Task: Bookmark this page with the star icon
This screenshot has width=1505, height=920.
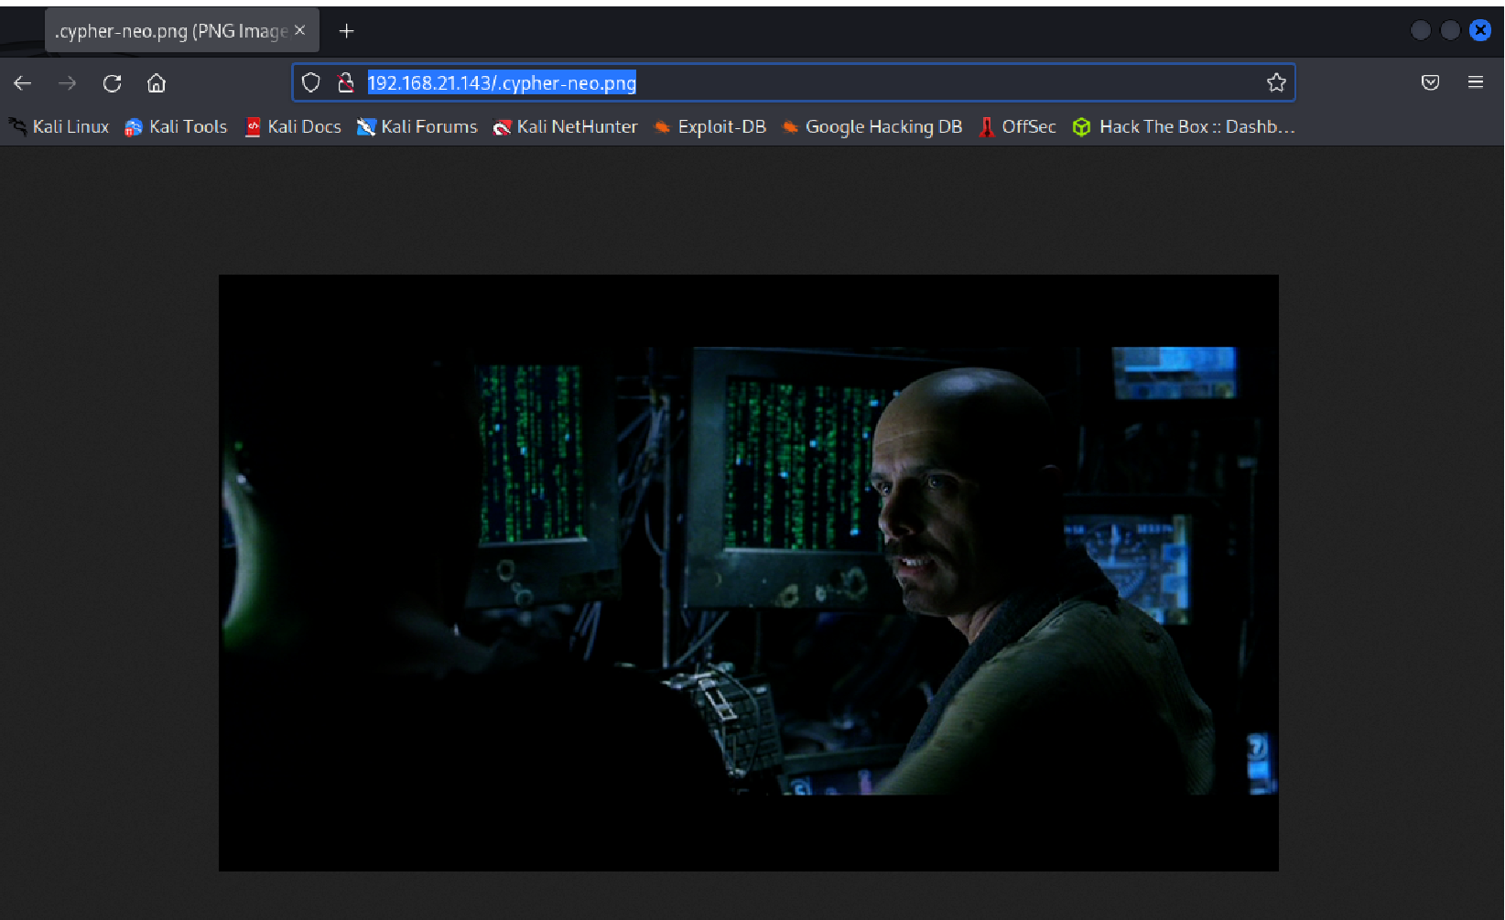Action: (x=1276, y=82)
